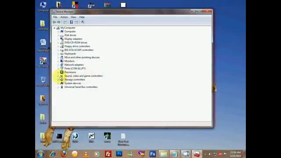Viewport: 281px width, 158px height.
Task: Select the 'DVD/CD-ROM drives' label
Action: 76,43
